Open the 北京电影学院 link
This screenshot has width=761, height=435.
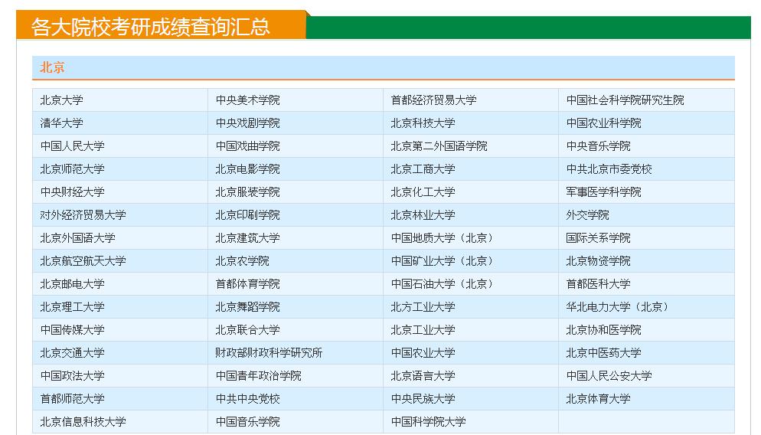247,169
